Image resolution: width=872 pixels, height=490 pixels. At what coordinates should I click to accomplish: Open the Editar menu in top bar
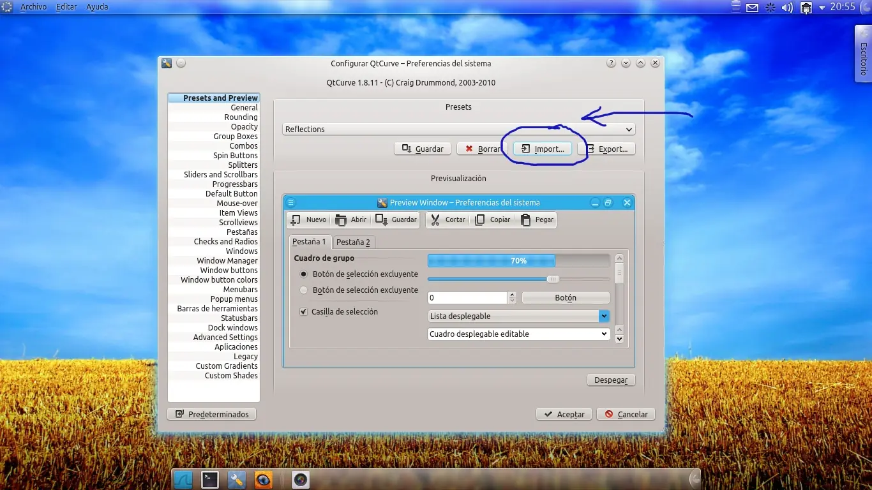point(66,7)
